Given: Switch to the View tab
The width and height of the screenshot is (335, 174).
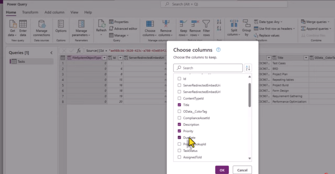Looking at the screenshot, I should point(74,12).
